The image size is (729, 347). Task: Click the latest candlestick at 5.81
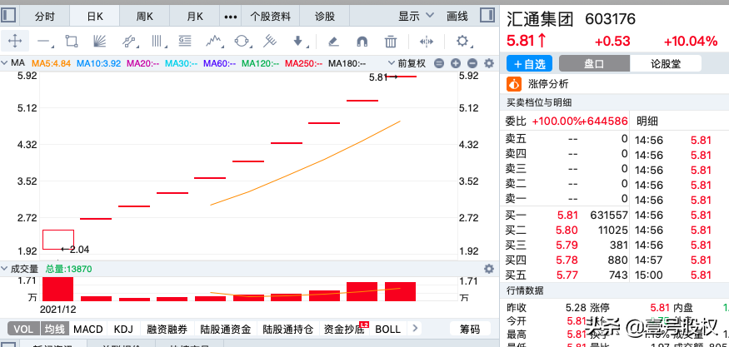401,77
